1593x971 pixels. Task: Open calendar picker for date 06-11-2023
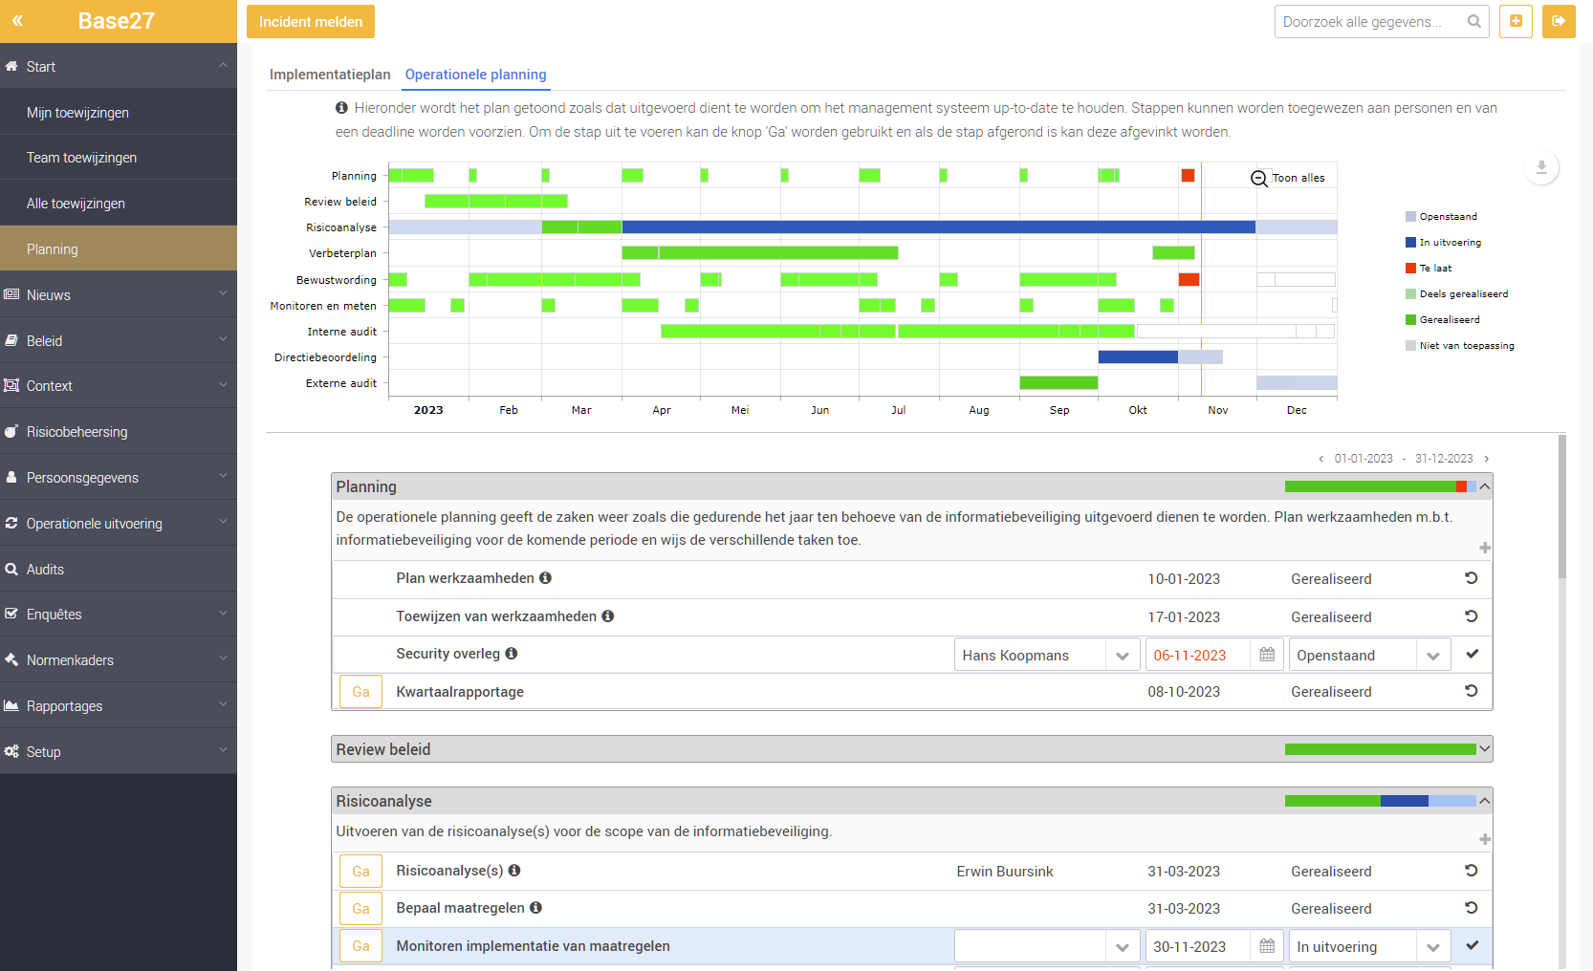tap(1267, 655)
